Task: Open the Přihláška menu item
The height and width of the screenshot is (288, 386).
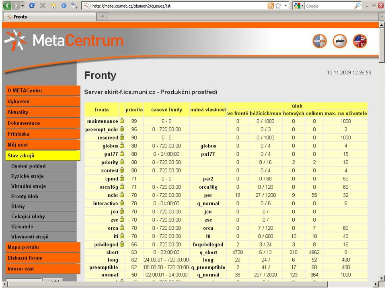Action: [43, 134]
